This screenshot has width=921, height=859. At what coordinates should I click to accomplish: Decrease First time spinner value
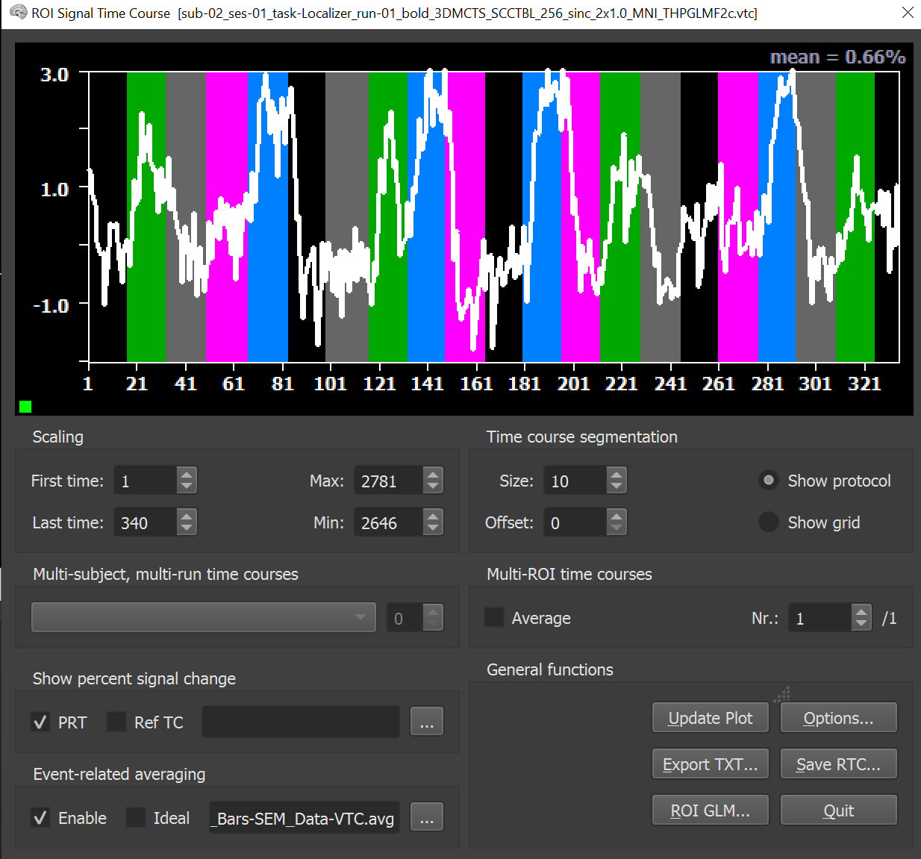click(187, 487)
